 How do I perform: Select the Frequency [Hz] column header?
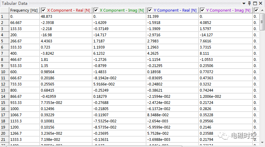point(24,10)
